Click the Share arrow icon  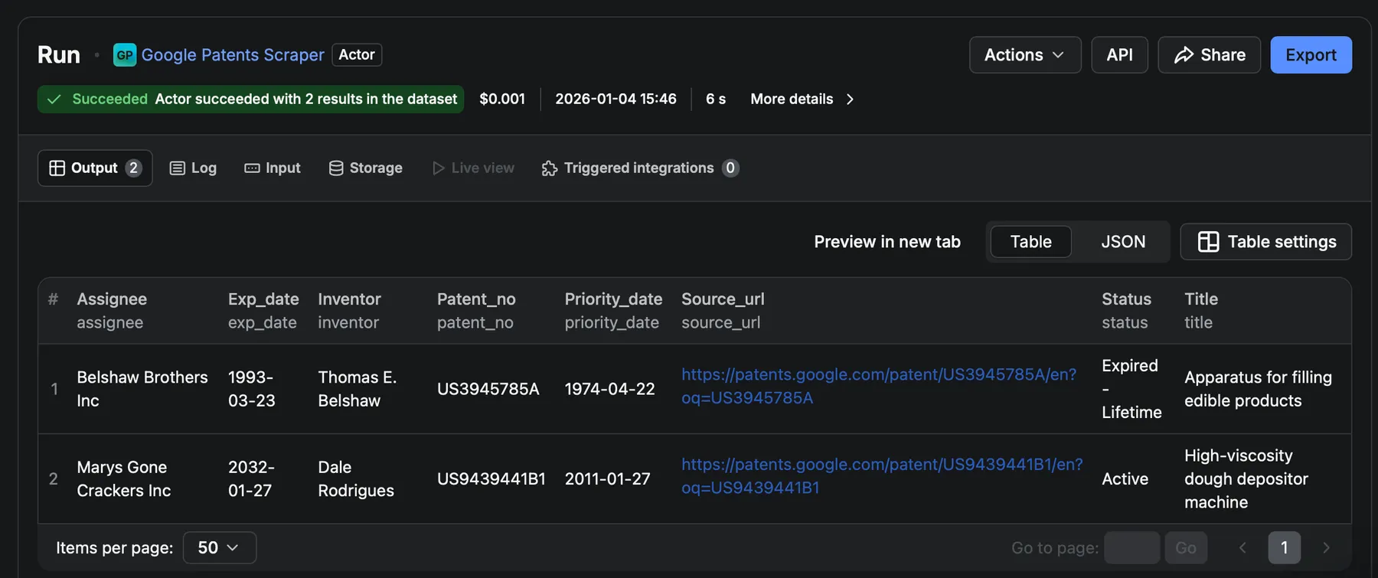tap(1184, 55)
